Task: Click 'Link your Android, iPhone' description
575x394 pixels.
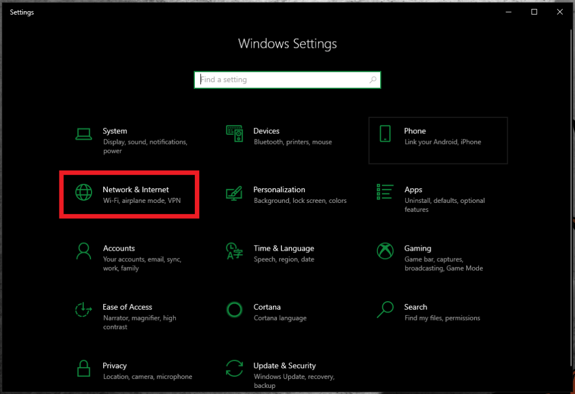Action: (x=442, y=142)
